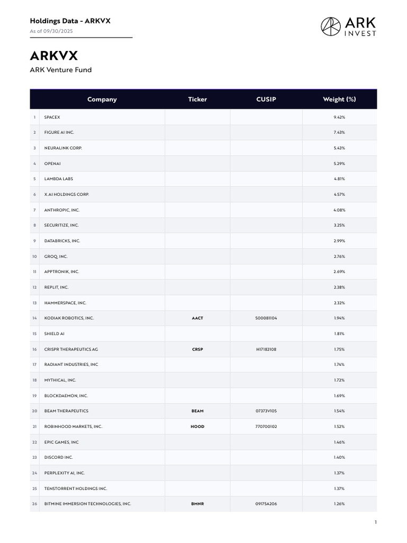Click CUSIP value H17182108
The width and height of the screenshot is (407, 543).
pos(266,349)
